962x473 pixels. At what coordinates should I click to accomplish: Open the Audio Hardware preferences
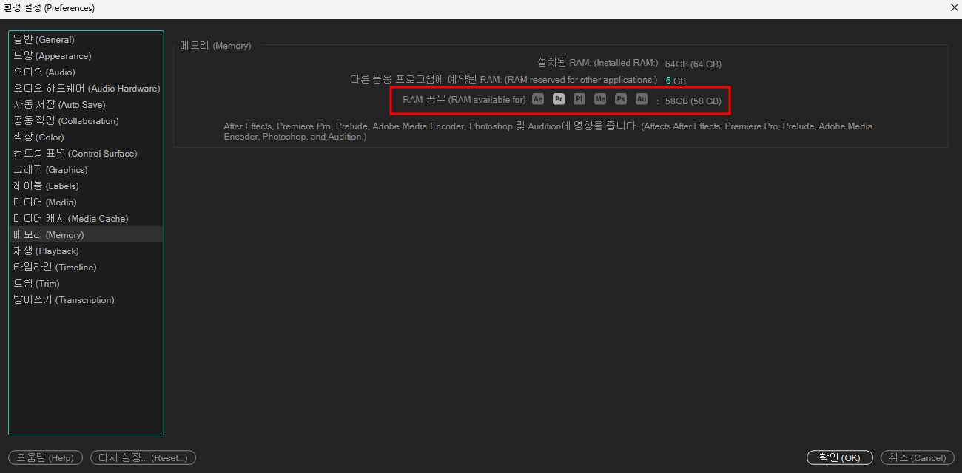point(86,88)
